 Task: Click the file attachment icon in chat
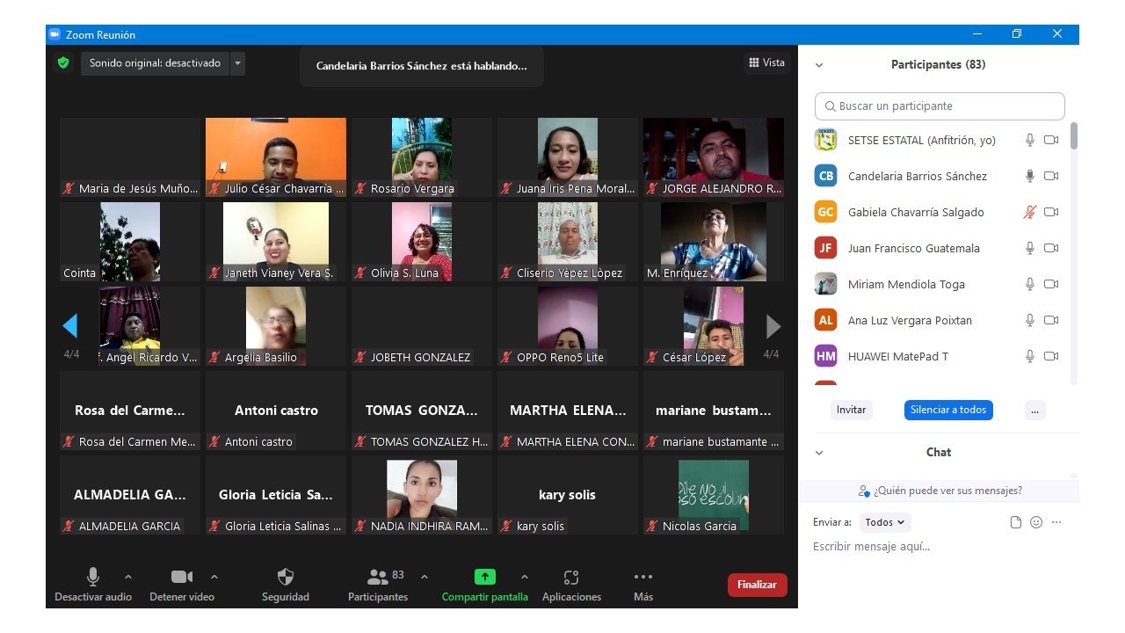point(1016,522)
